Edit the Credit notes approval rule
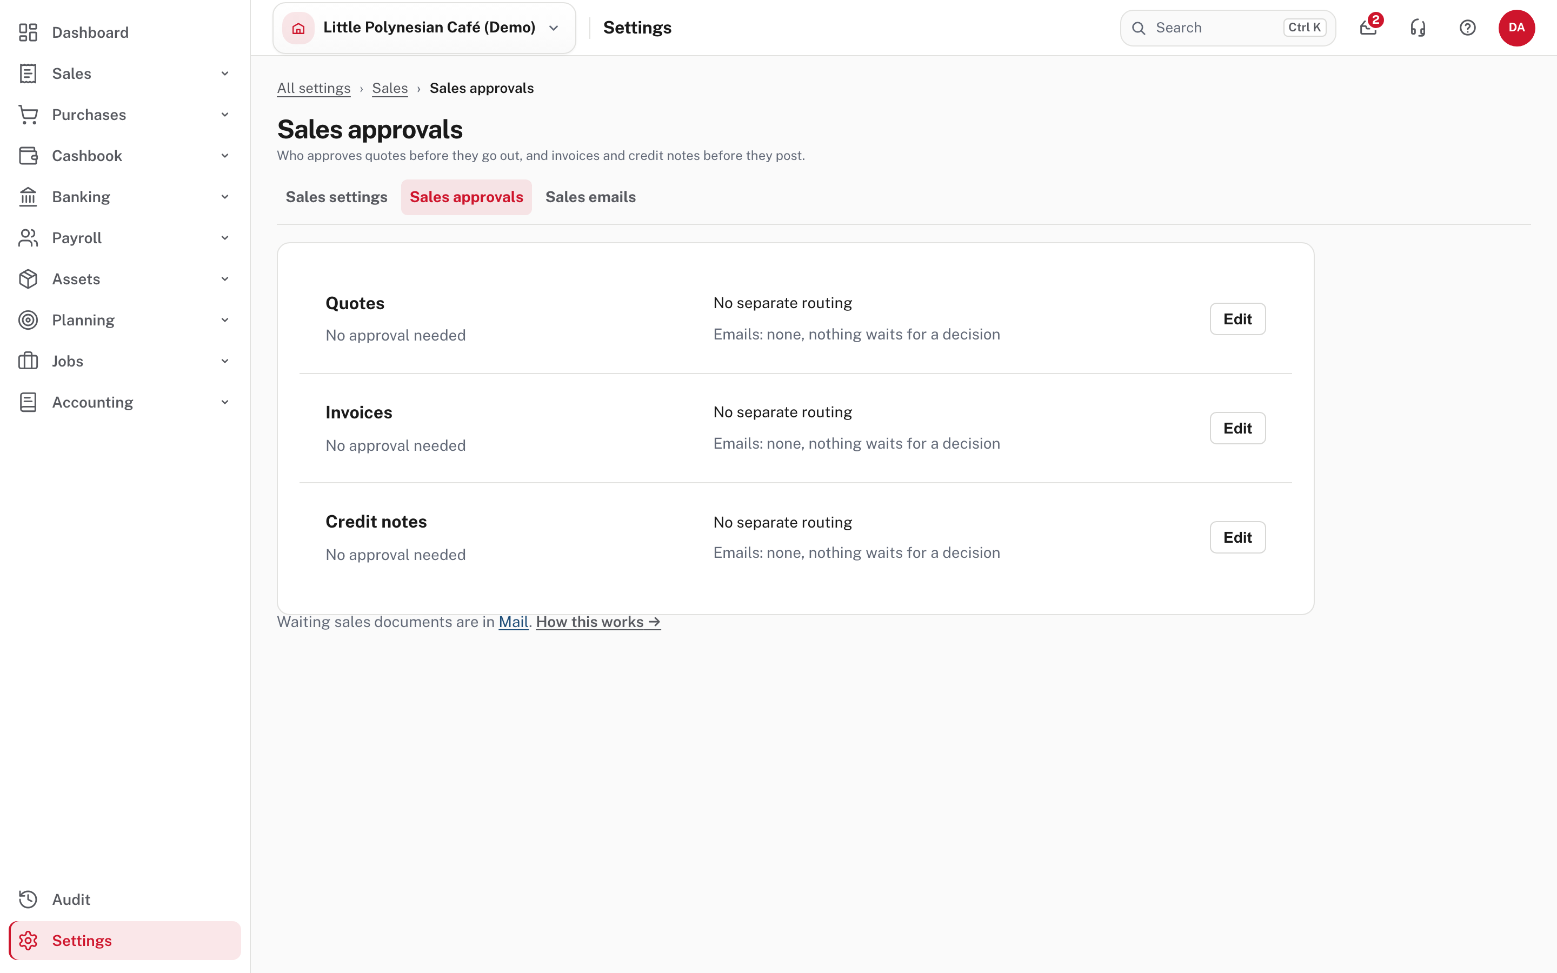 click(x=1237, y=537)
